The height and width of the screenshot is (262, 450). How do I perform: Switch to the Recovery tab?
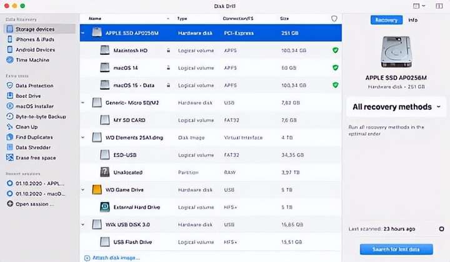[386, 20]
